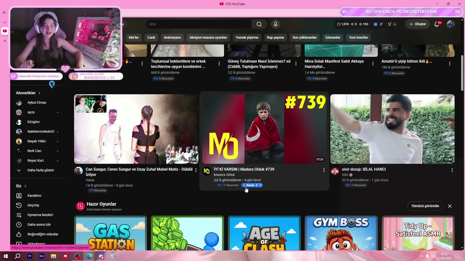Screen dimensions: 465x261
Task: Select the Yeni öneriler chip
Action: [359, 37]
